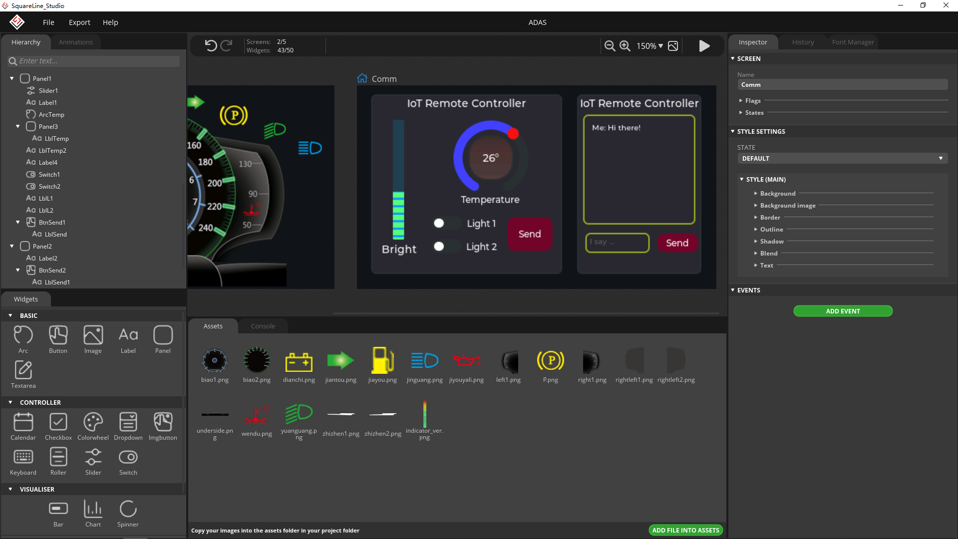Select the dianchi.png battery asset
Viewport: 958px width, 539px height.
pos(299,365)
